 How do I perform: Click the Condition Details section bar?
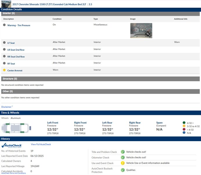click(100, 10)
